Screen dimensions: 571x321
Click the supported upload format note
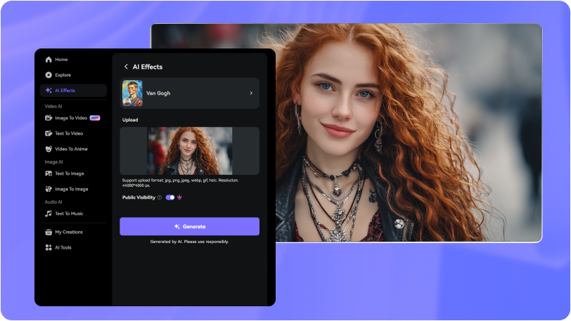click(x=180, y=183)
